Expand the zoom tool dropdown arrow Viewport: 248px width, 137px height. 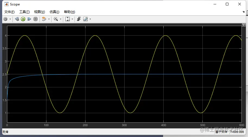pos(61,19)
